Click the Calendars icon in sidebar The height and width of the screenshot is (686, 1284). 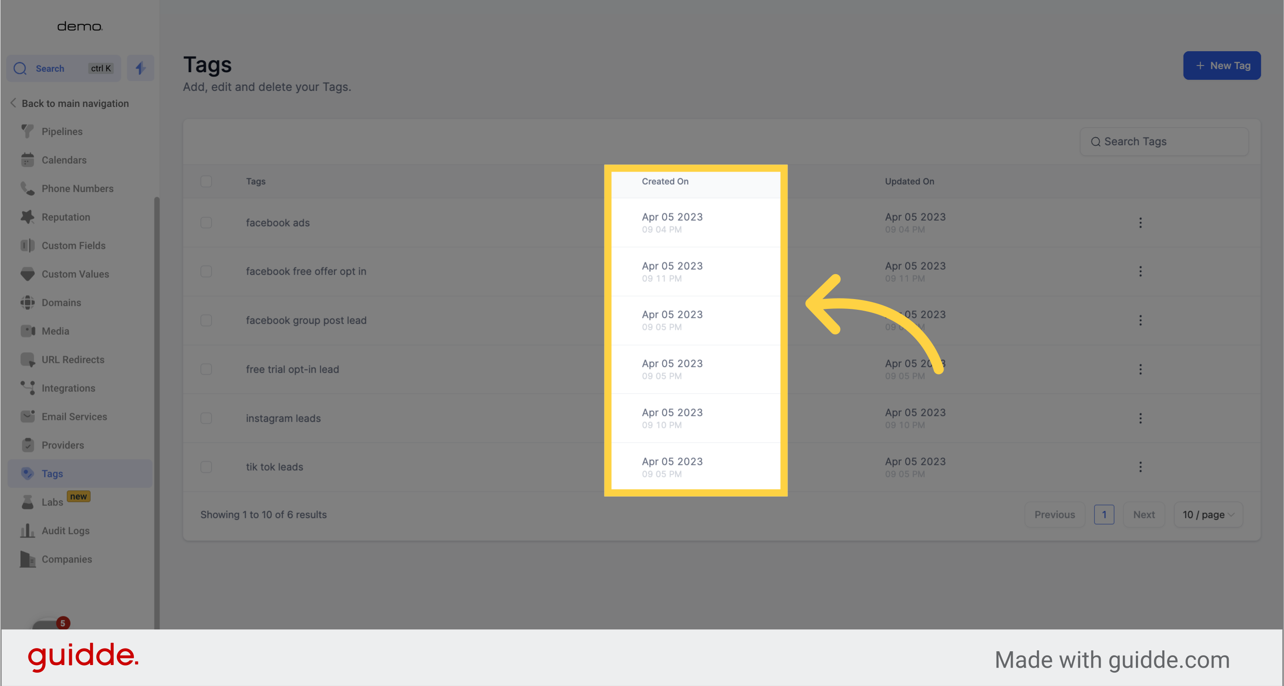click(27, 160)
